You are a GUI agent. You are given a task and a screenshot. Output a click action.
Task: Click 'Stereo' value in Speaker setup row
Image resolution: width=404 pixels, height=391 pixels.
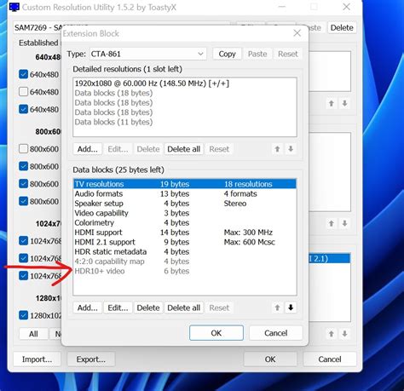tap(235, 204)
